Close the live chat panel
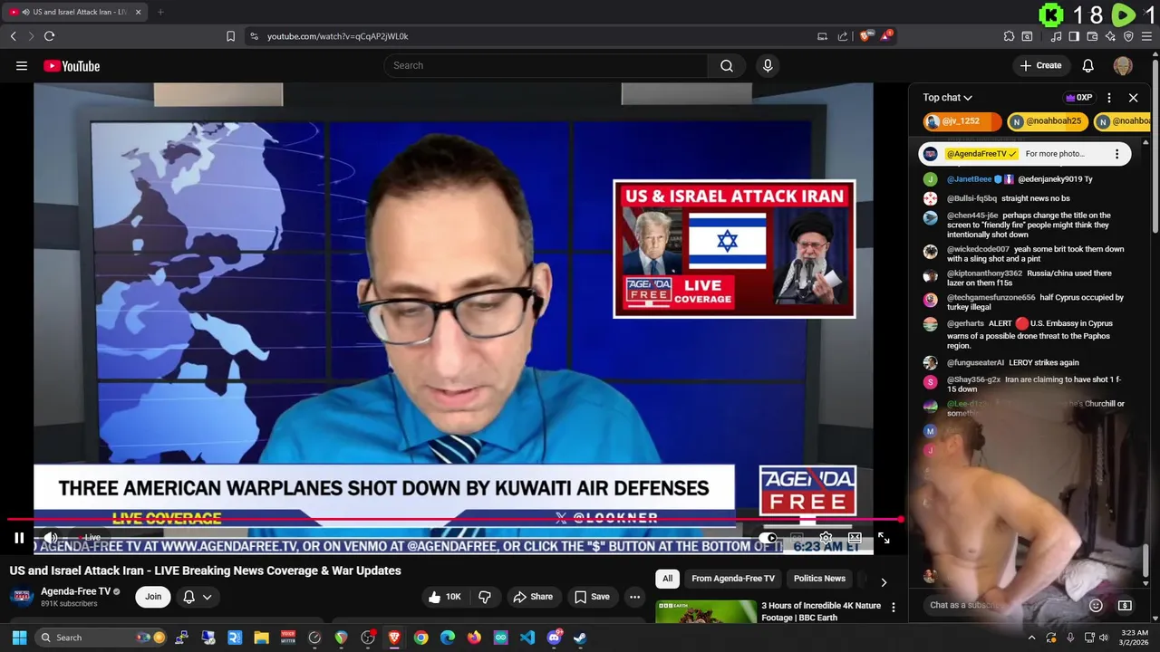 1133,98
